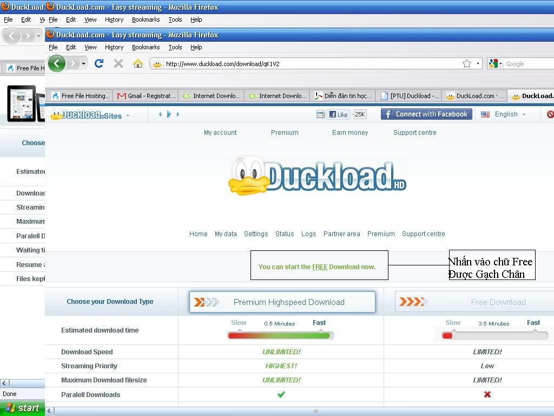The image size is (554, 416).
Task: Click the underlined FREE download link
Action: pos(320,266)
